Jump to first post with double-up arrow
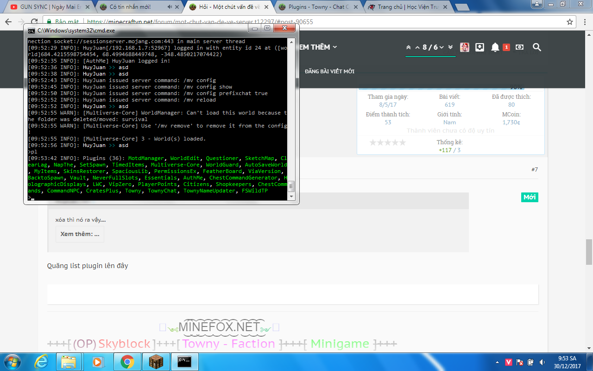593x371 pixels. [x=408, y=47]
